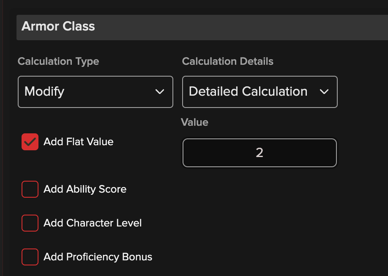The width and height of the screenshot is (388, 276).
Task: Enable the Add Ability Score checkbox
Action: point(30,189)
